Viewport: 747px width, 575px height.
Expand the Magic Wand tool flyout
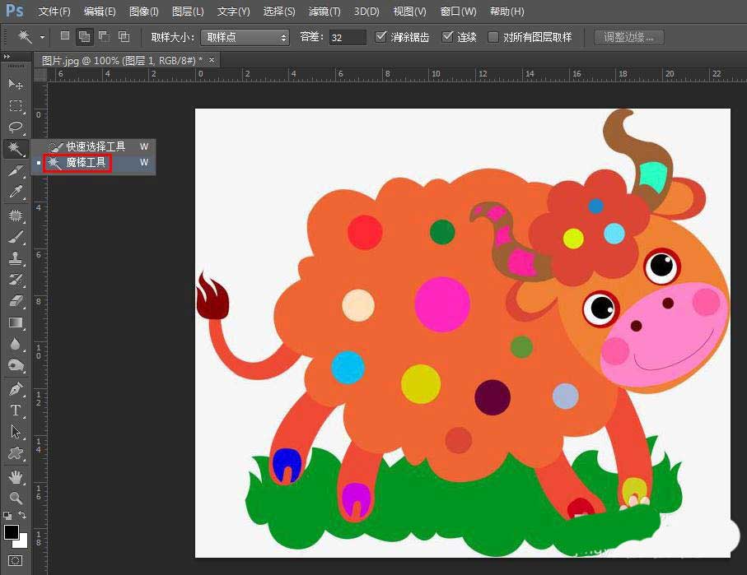16,149
